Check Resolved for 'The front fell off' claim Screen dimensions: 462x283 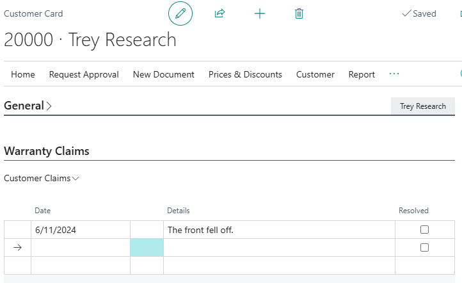click(424, 230)
